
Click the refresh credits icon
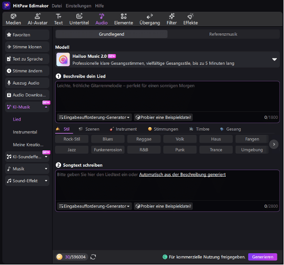point(93,257)
